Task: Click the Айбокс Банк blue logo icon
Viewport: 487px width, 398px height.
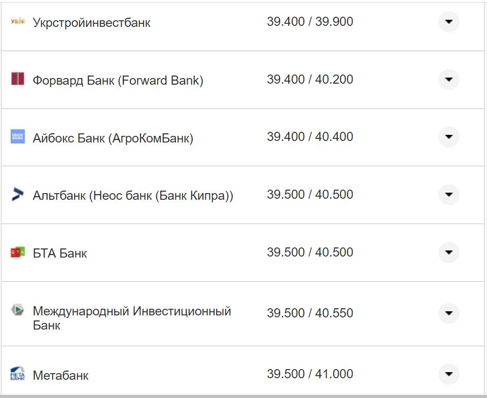Action: 17,136
